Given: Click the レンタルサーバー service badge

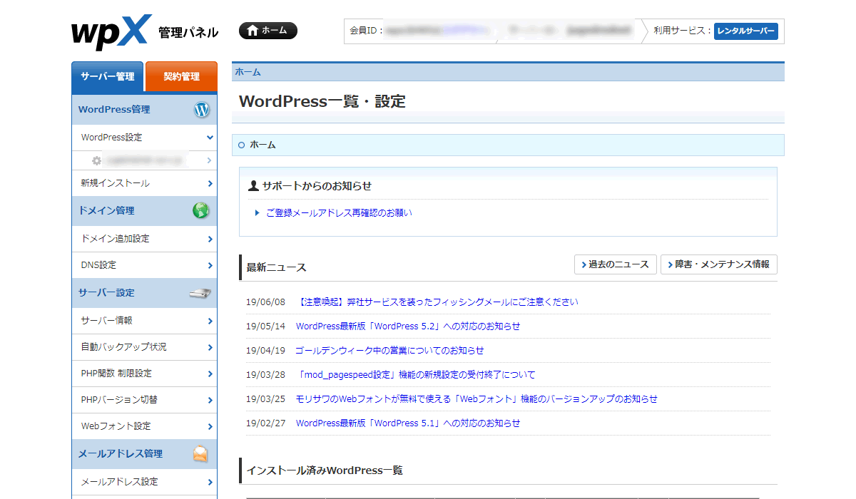Looking at the screenshot, I should (x=745, y=31).
